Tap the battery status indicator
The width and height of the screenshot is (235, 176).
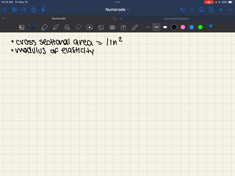click(231, 2)
